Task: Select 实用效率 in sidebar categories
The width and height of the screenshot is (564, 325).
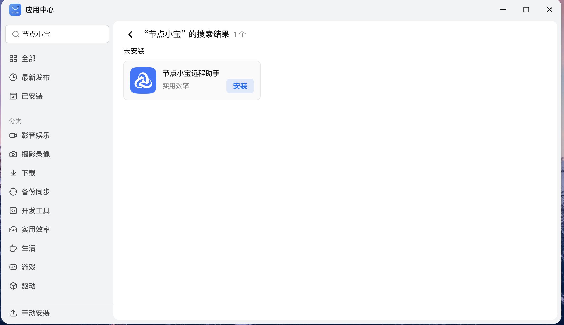Action: tap(35, 229)
